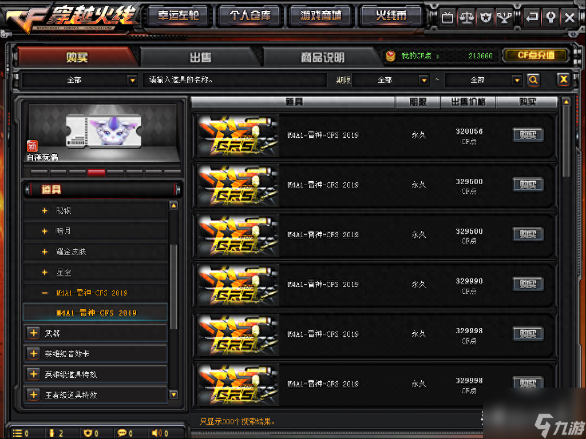This screenshot has width=586, height=439.
Task: Open the 火线币 menu
Action: coord(391,15)
